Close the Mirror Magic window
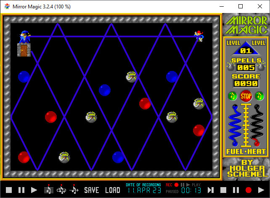The height and width of the screenshot is (198, 270). pos(260,7)
